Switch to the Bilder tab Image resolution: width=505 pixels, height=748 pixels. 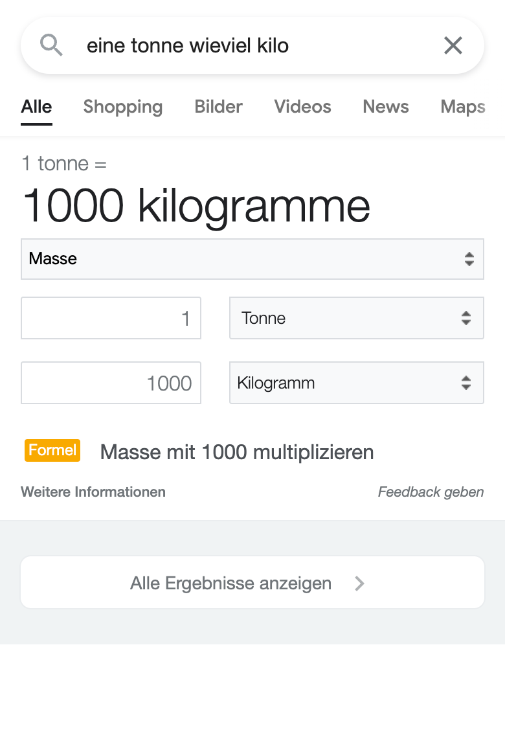click(x=219, y=107)
